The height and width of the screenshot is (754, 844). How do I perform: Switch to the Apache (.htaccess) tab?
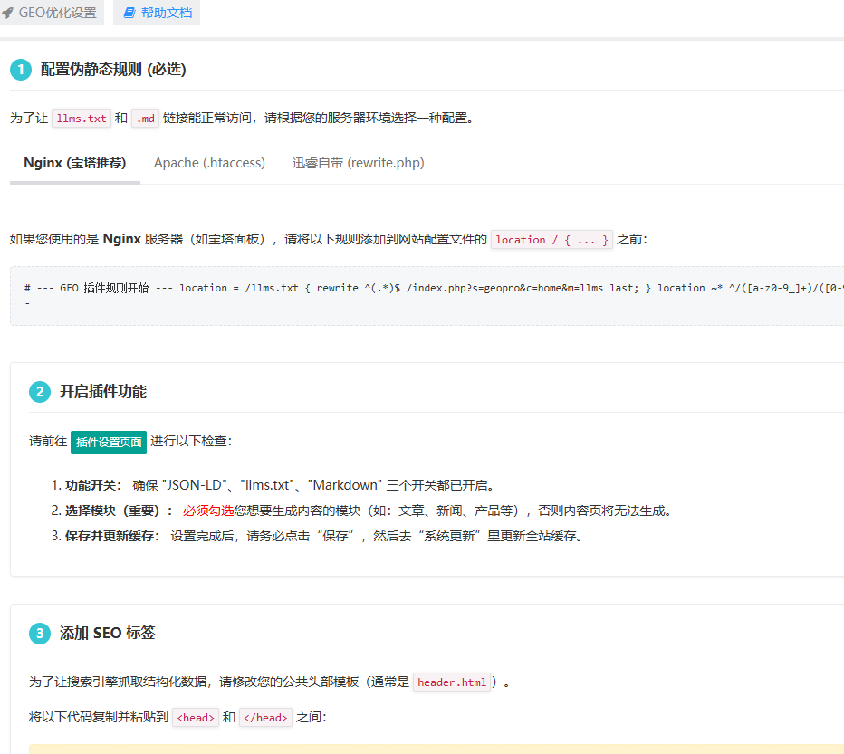[209, 163]
